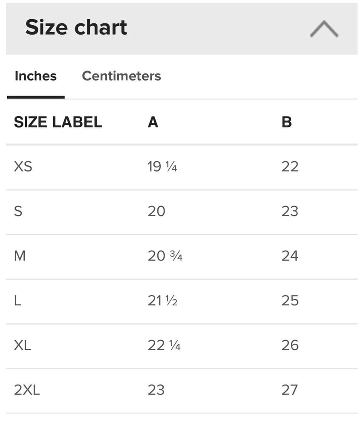Select the XS size label
The image size is (364, 427).
click(23, 167)
